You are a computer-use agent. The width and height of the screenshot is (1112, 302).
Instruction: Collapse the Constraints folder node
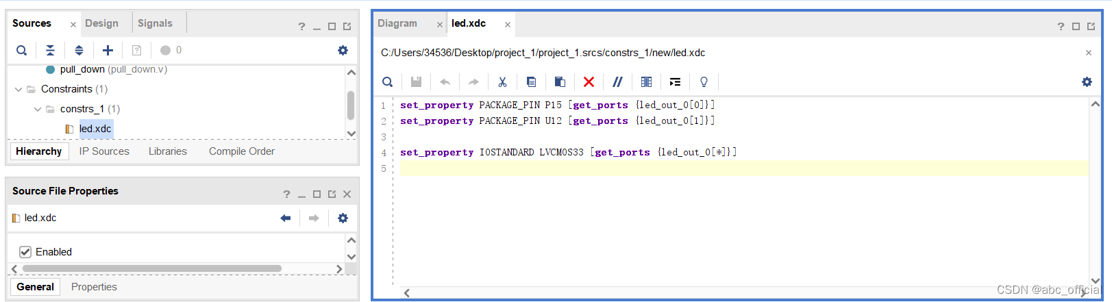18,89
